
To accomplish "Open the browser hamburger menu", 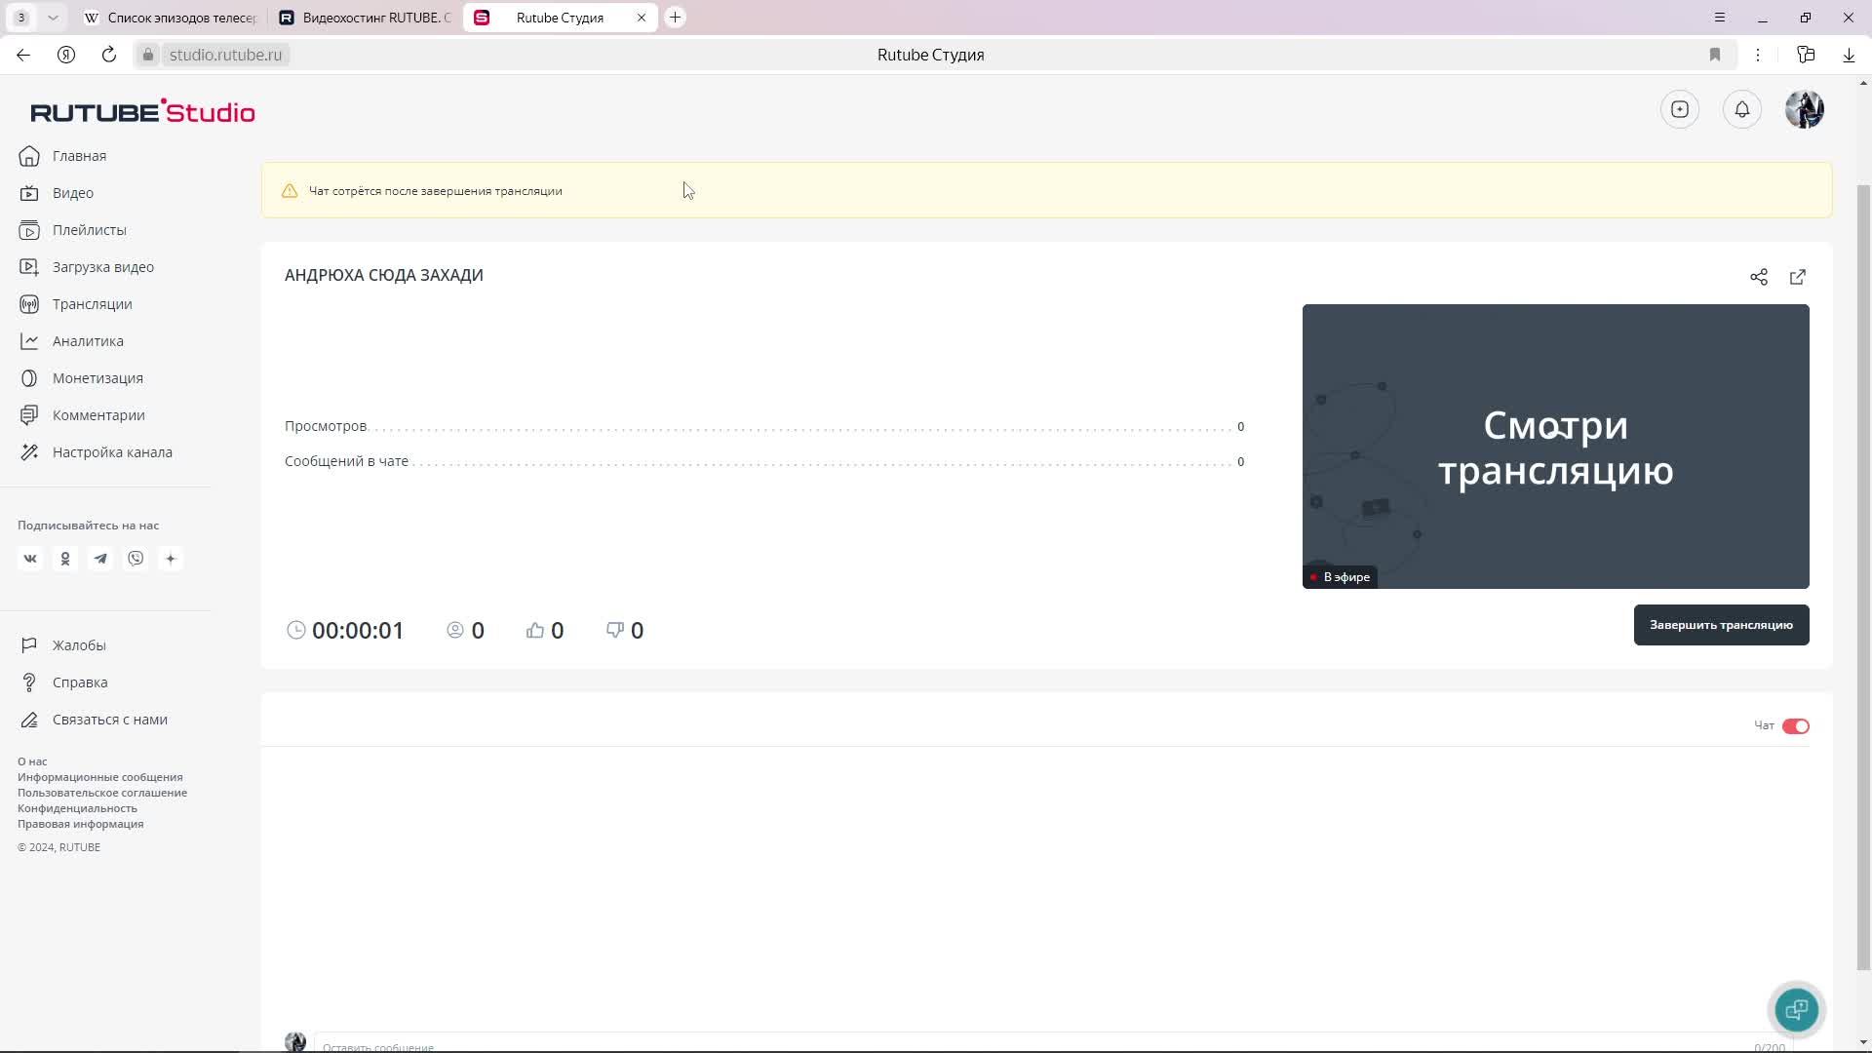I will click(x=1720, y=18).
